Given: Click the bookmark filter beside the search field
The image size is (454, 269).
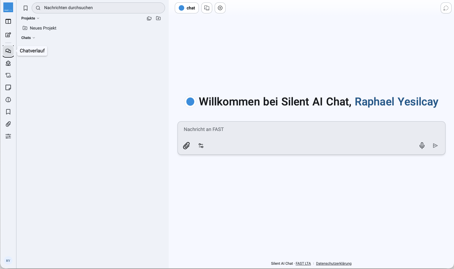Looking at the screenshot, I should coord(26,8).
